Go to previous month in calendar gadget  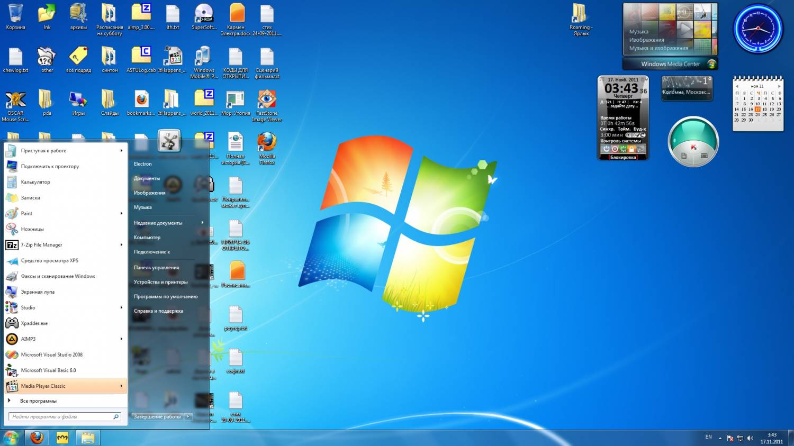737,86
